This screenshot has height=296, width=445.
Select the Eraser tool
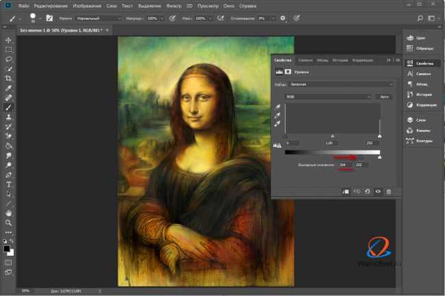[8, 136]
